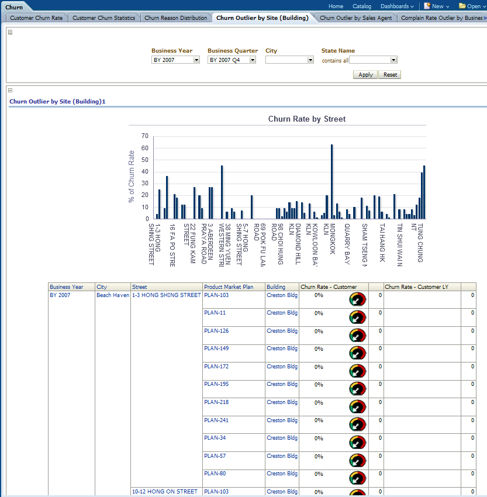Image resolution: width=487 pixels, height=497 pixels.
Task: Open the Business Quarter dropdown
Action: tap(253, 60)
